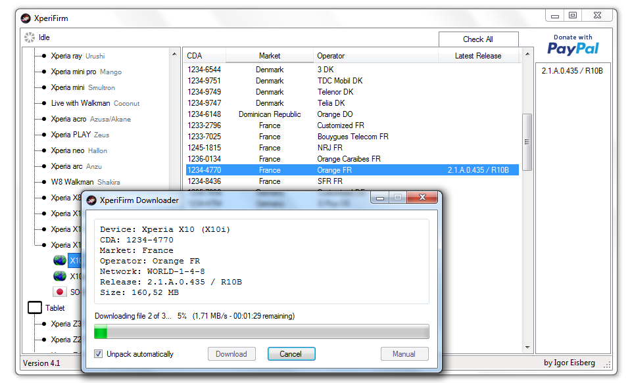Click the by Igor Eisberg credit
The width and height of the screenshot is (630, 383).
569,363
